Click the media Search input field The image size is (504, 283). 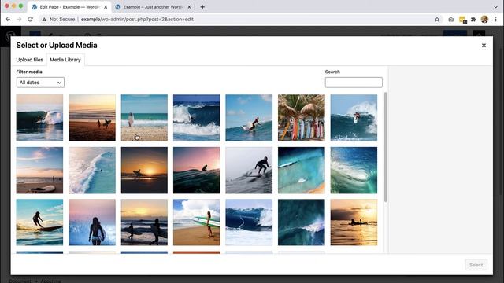coord(354,83)
